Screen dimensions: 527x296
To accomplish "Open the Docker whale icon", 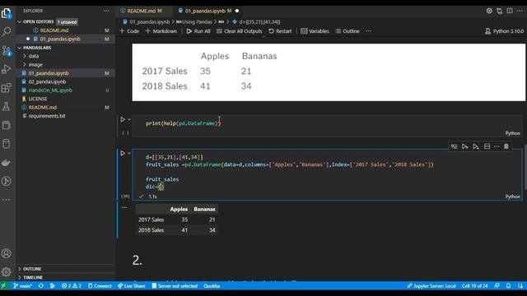I will click(6, 163).
